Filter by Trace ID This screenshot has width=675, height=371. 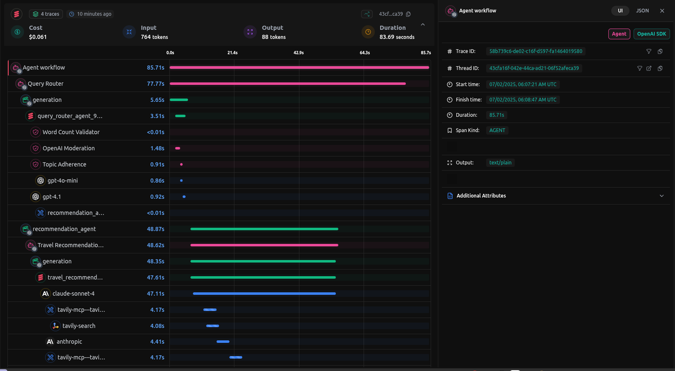tap(649, 51)
